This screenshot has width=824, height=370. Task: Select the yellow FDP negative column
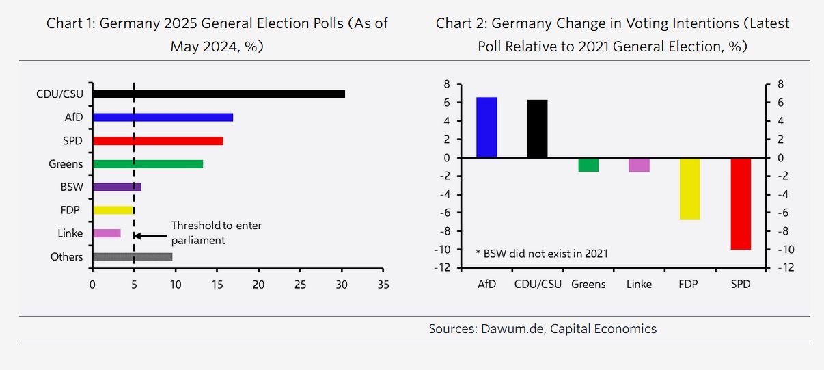(689, 189)
